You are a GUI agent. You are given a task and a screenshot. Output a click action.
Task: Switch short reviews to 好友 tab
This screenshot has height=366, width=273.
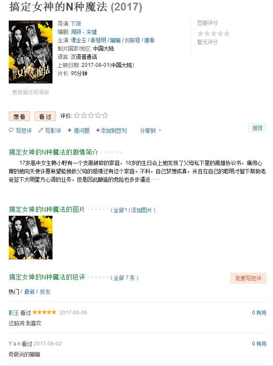(x=45, y=292)
